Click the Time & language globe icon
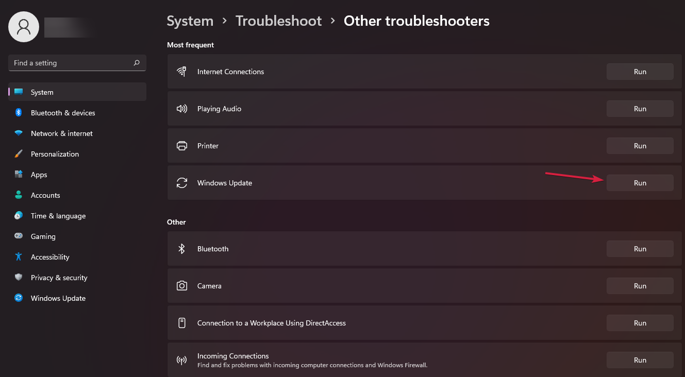Viewport: 685px width, 377px height. [19, 216]
